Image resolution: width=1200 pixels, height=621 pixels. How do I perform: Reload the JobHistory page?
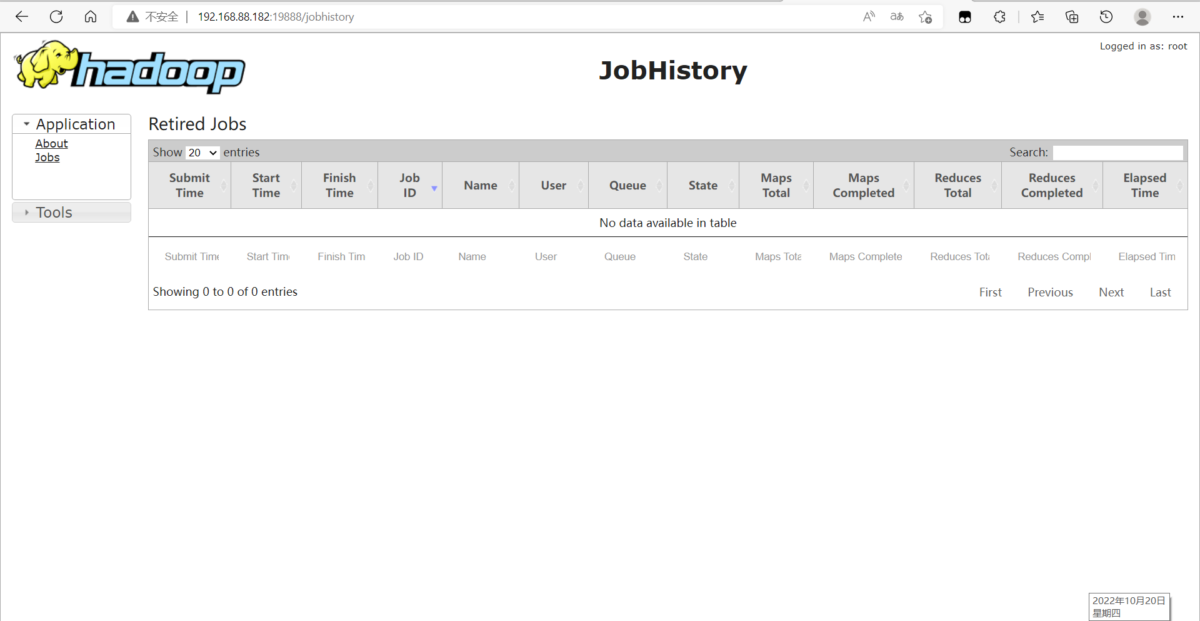point(56,17)
